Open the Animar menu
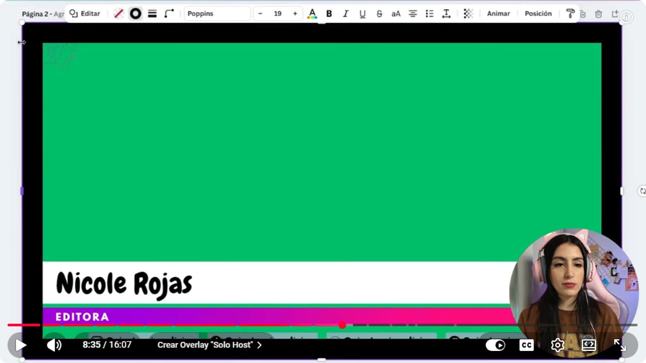 click(x=498, y=14)
